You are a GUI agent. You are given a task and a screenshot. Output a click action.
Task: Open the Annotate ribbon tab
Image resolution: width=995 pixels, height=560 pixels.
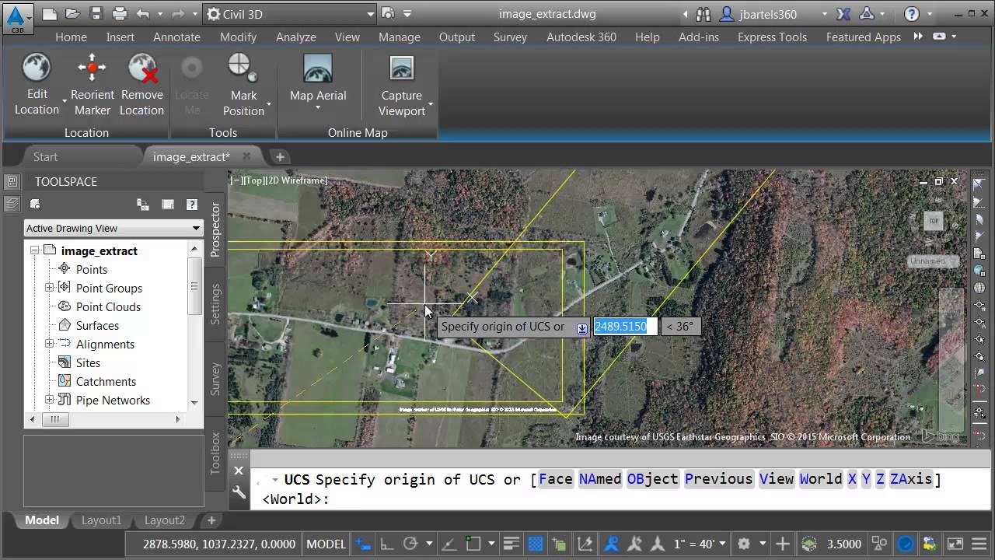(176, 37)
